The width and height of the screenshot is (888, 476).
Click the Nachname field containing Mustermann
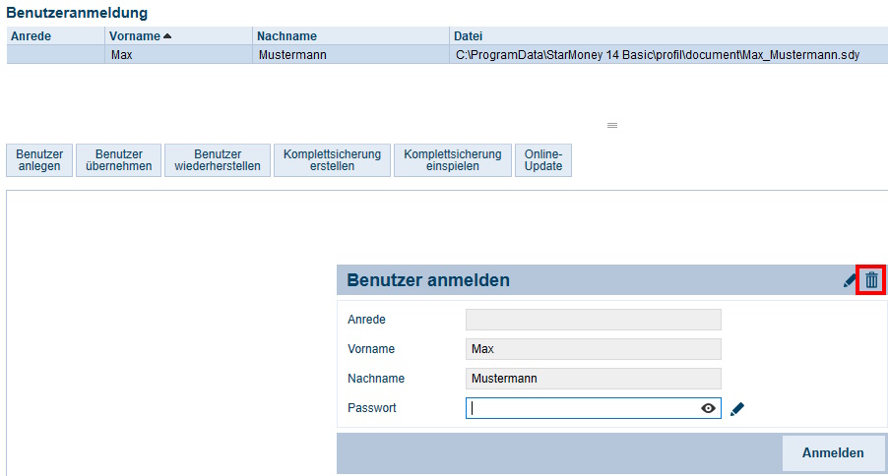coord(593,379)
